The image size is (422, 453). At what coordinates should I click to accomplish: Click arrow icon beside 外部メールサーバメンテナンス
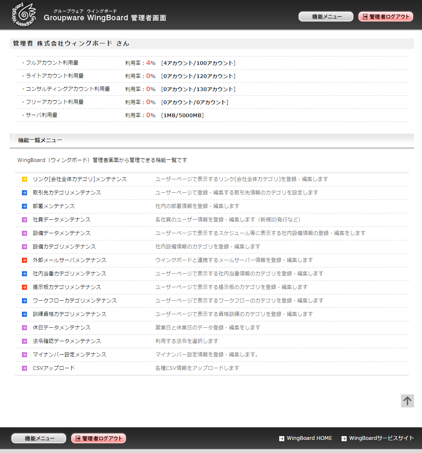tap(24, 260)
